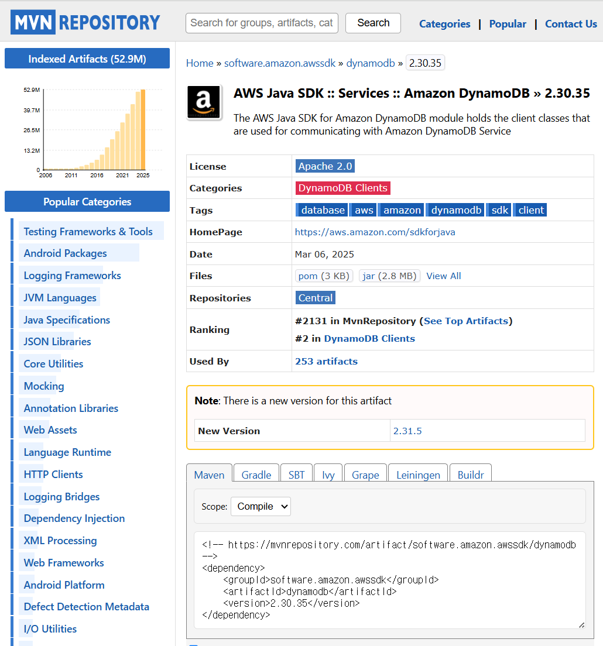
Task: Open Defect Detection Metadata category
Action: (x=87, y=607)
